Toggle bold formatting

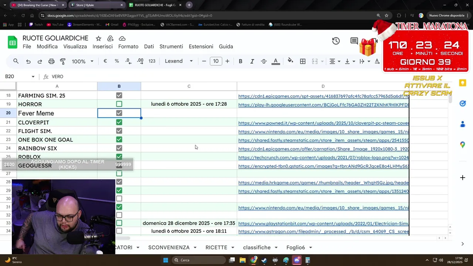tap(241, 61)
